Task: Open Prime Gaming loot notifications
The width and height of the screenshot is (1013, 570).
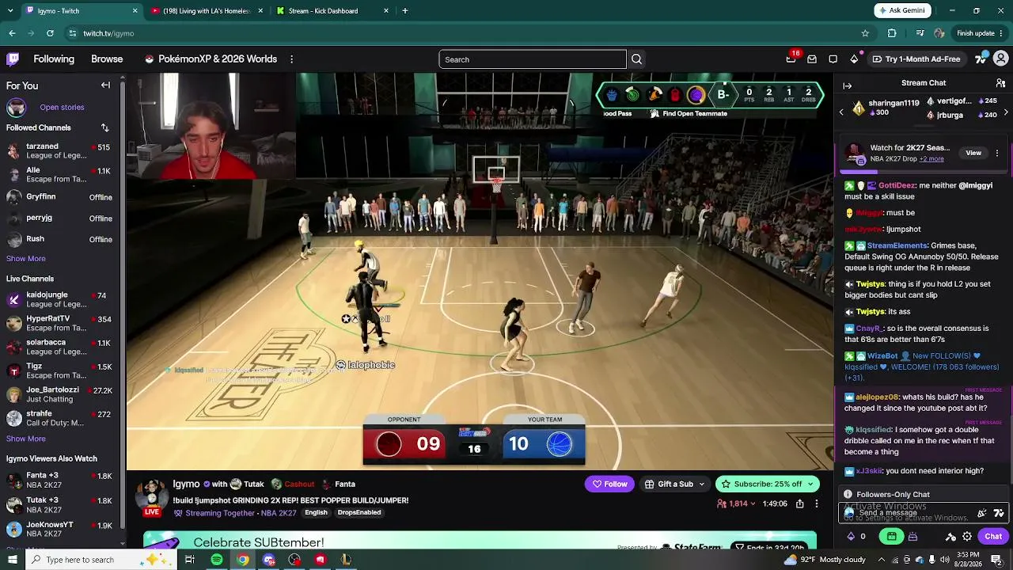Action: tap(791, 59)
